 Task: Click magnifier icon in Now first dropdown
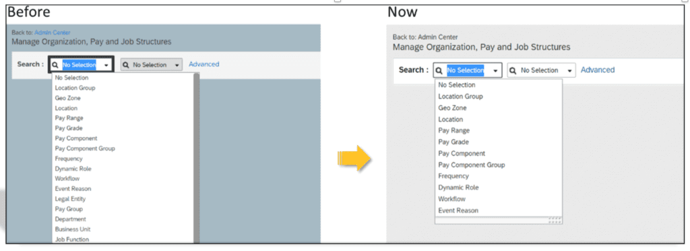(x=439, y=70)
